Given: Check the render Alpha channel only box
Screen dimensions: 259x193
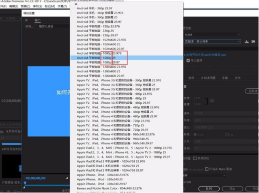Looking at the screenshot, I should point(207,169).
